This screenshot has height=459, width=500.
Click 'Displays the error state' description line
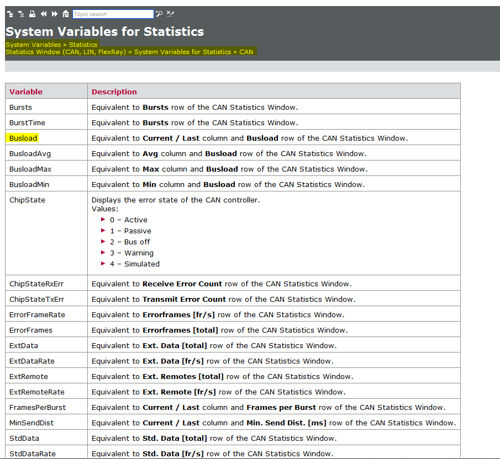point(176,200)
